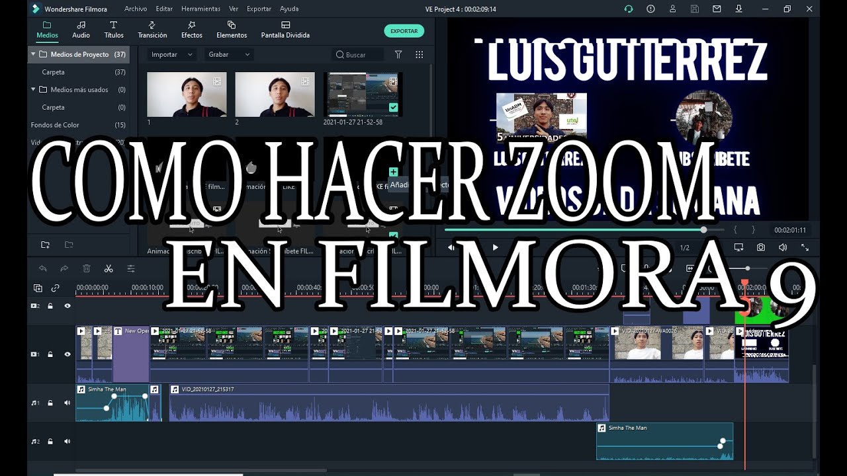847x476 pixels.
Task: Collapse the Medios de Proyecto folder
Action: (33, 54)
